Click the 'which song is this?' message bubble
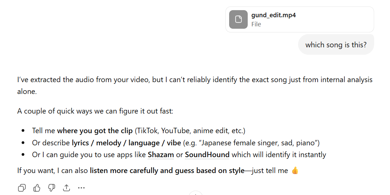The height and width of the screenshot is (195, 390). point(336,45)
